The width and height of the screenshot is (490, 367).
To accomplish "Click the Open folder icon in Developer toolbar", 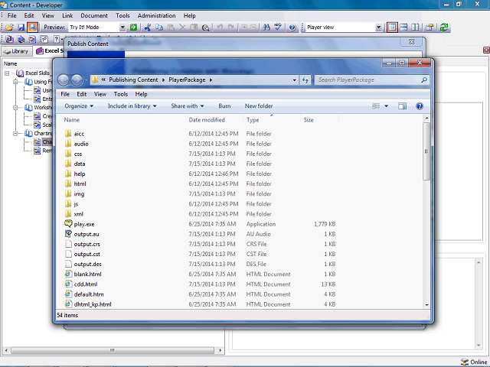I will [x=9, y=28].
